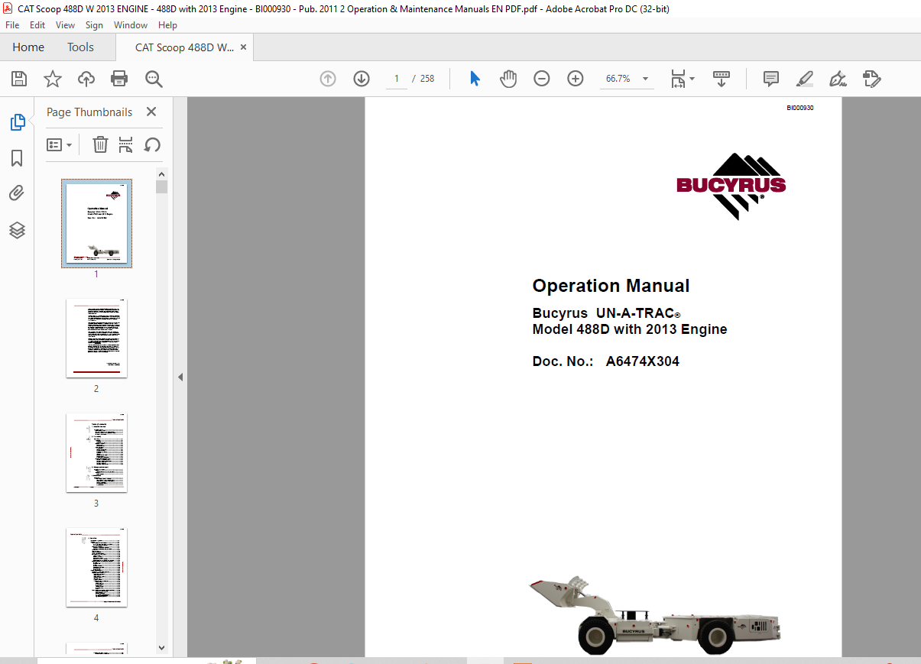
Task: Open the Bookmarks side panel
Action: pos(17,158)
